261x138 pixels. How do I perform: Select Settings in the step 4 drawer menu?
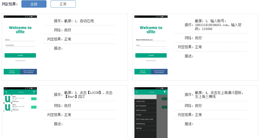145,128
